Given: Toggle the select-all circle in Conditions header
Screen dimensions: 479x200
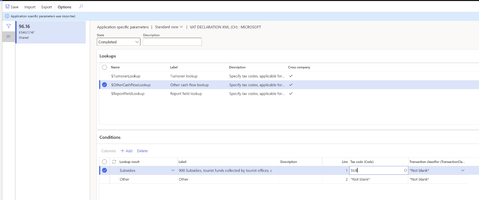Looking at the screenshot, I should (x=105, y=162).
